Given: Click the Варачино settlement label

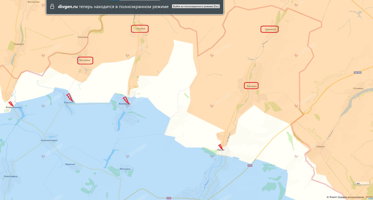Looking at the screenshot, I should (70, 164).
